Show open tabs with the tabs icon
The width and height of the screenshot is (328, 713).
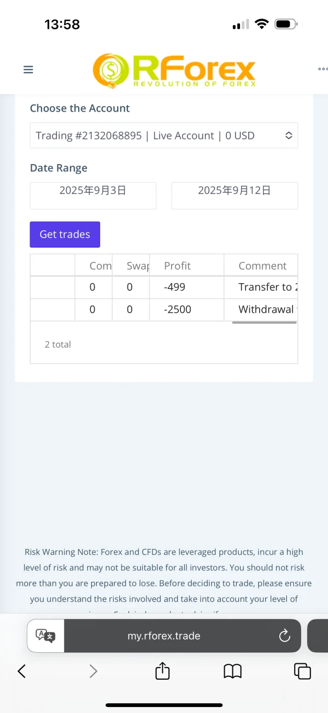tap(302, 671)
